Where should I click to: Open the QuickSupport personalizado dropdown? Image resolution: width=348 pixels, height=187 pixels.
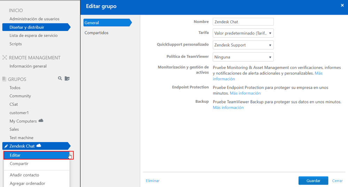pos(243,45)
